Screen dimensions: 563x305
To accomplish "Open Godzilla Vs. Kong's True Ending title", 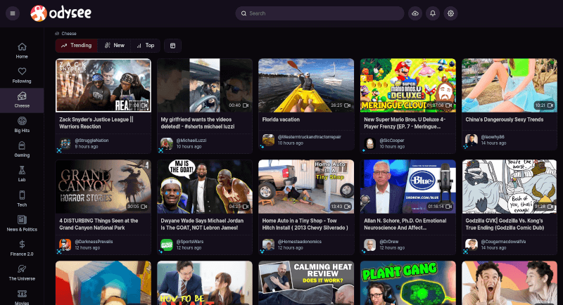I will click(505, 224).
